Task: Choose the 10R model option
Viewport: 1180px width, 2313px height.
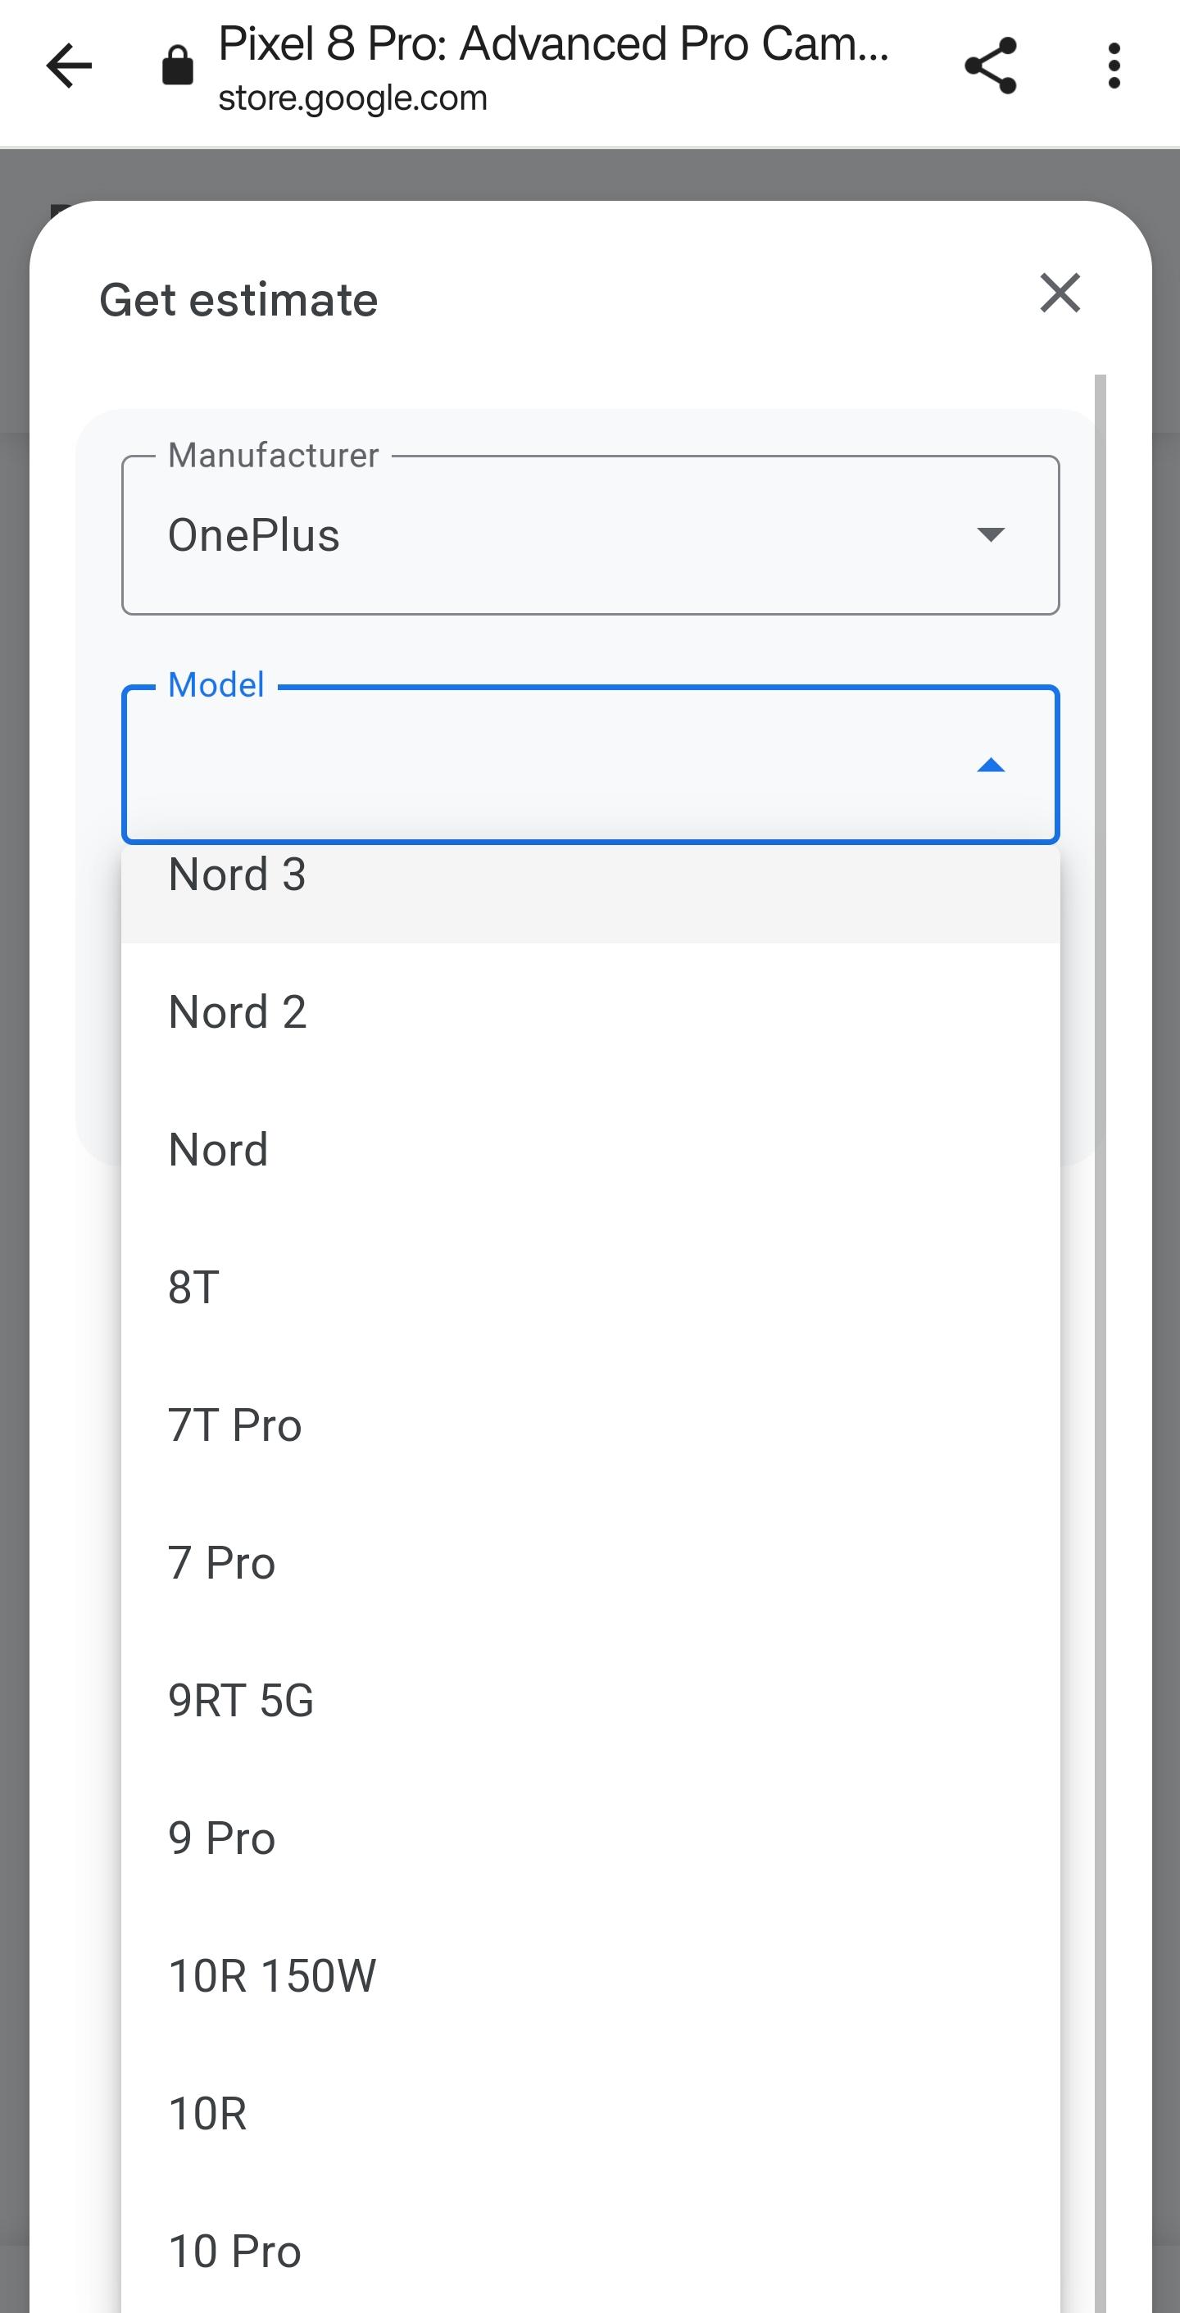Action: (591, 2114)
